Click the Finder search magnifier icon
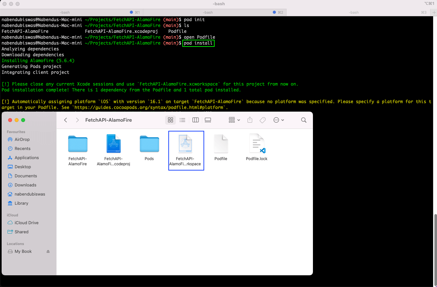437x287 pixels. tap(303, 120)
